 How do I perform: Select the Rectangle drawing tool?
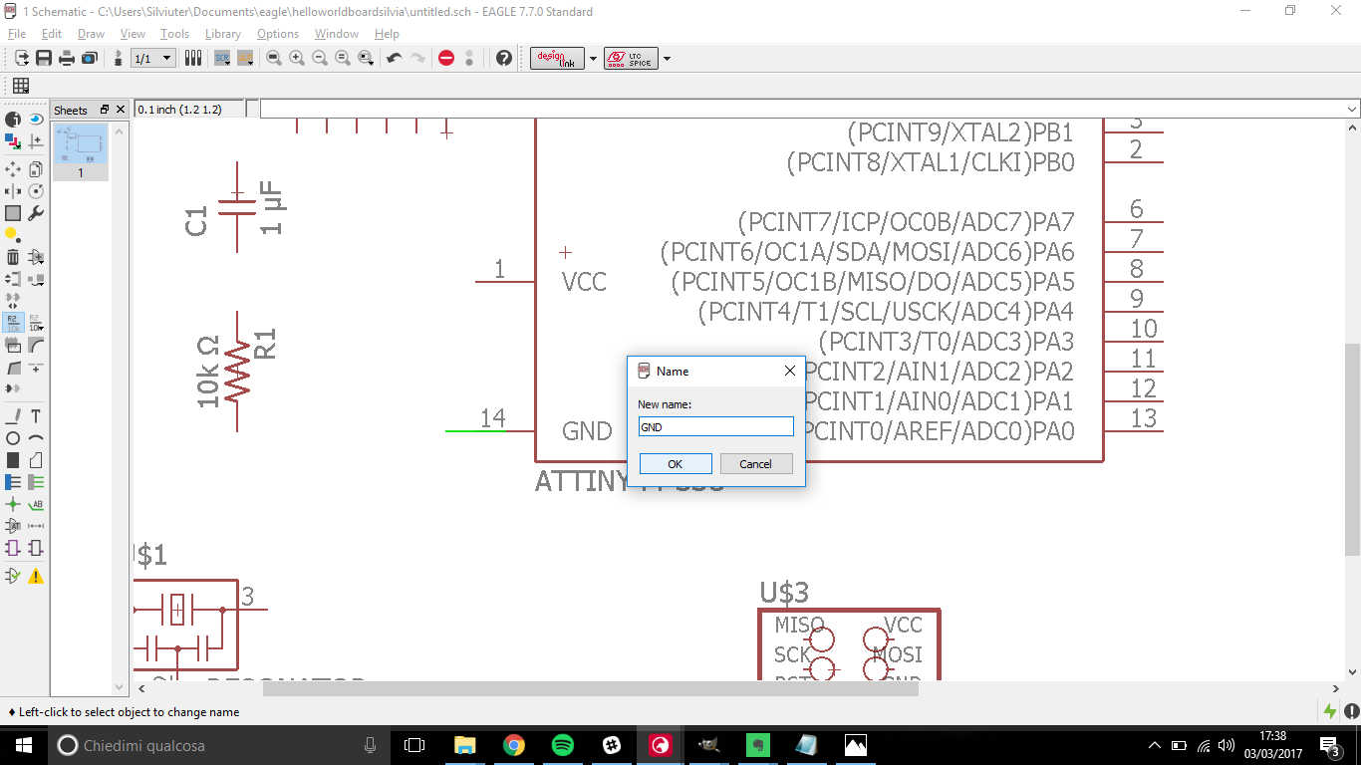click(x=13, y=459)
